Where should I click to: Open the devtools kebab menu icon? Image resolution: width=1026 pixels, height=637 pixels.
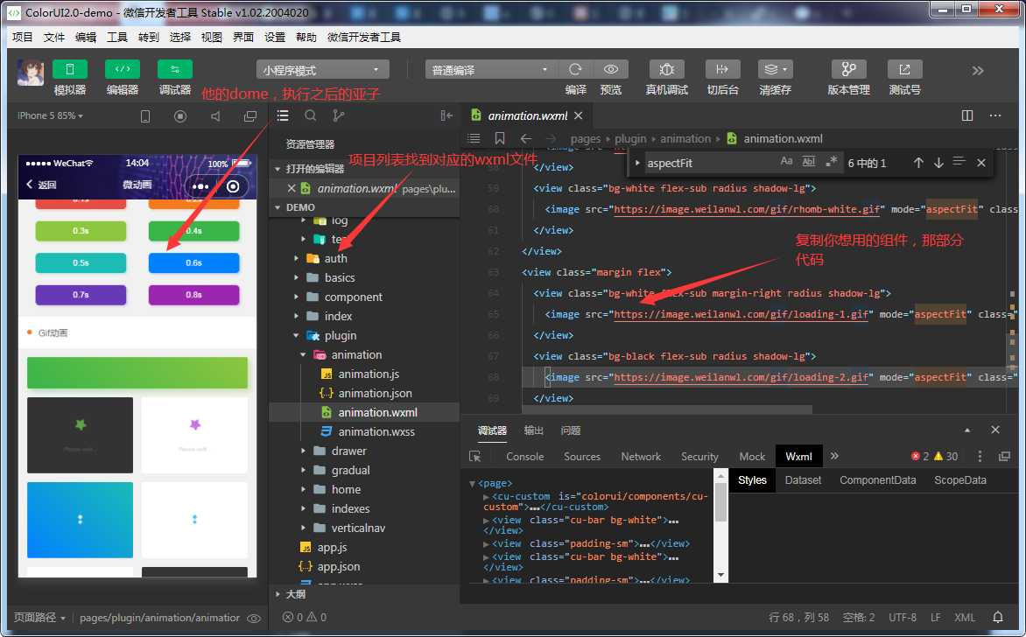coord(980,457)
